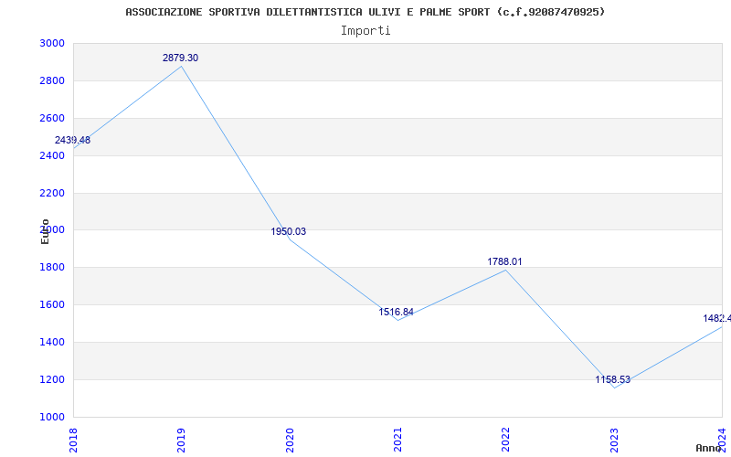Click the 3000 y-axis tick label
The height and width of the screenshot is (457, 731).
[52, 43]
